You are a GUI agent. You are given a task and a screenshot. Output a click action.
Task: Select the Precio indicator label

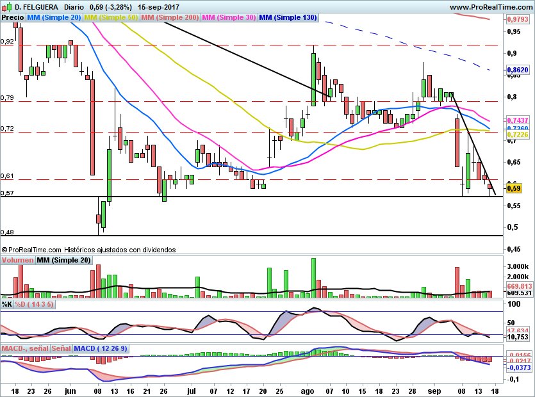click(x=12, y=18)
